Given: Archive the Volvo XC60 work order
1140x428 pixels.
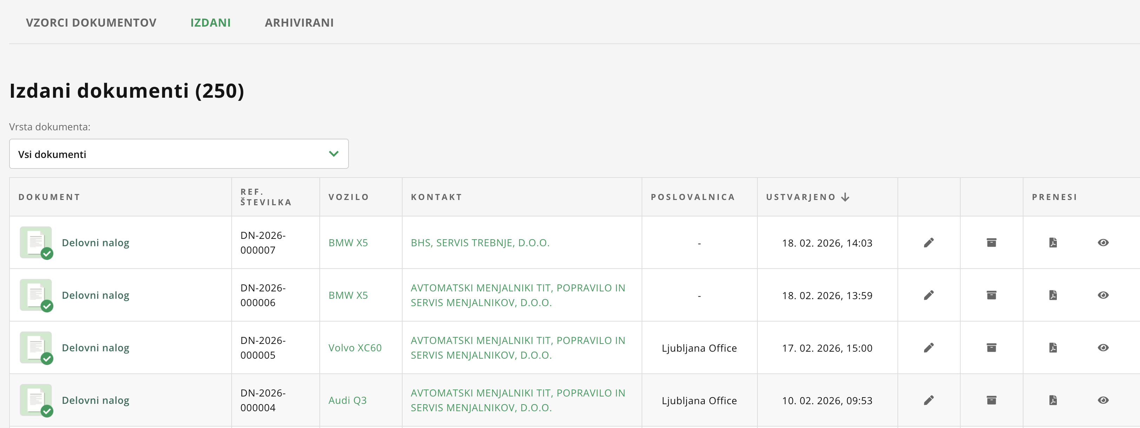Looking at the screenshot, I should click(x=991, y=347).
